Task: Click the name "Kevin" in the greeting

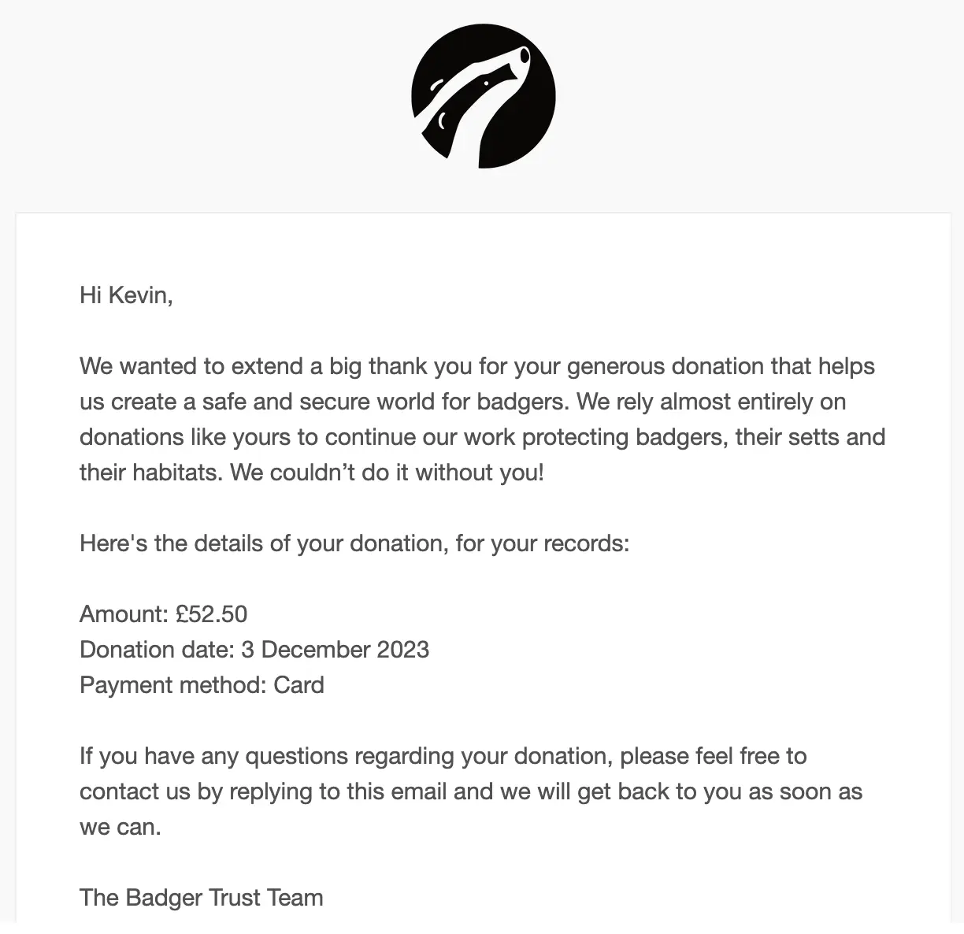Action: pyautogui.click(x=137, y=295)
